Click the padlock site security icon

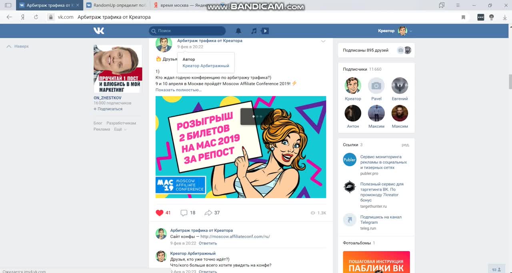click(50, 17)
